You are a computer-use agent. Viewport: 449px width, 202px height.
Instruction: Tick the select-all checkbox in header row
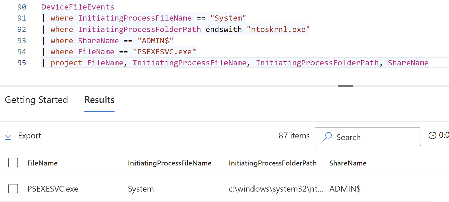13,163
